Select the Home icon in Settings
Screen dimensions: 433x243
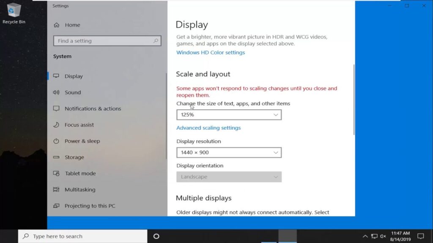[57, 25]
